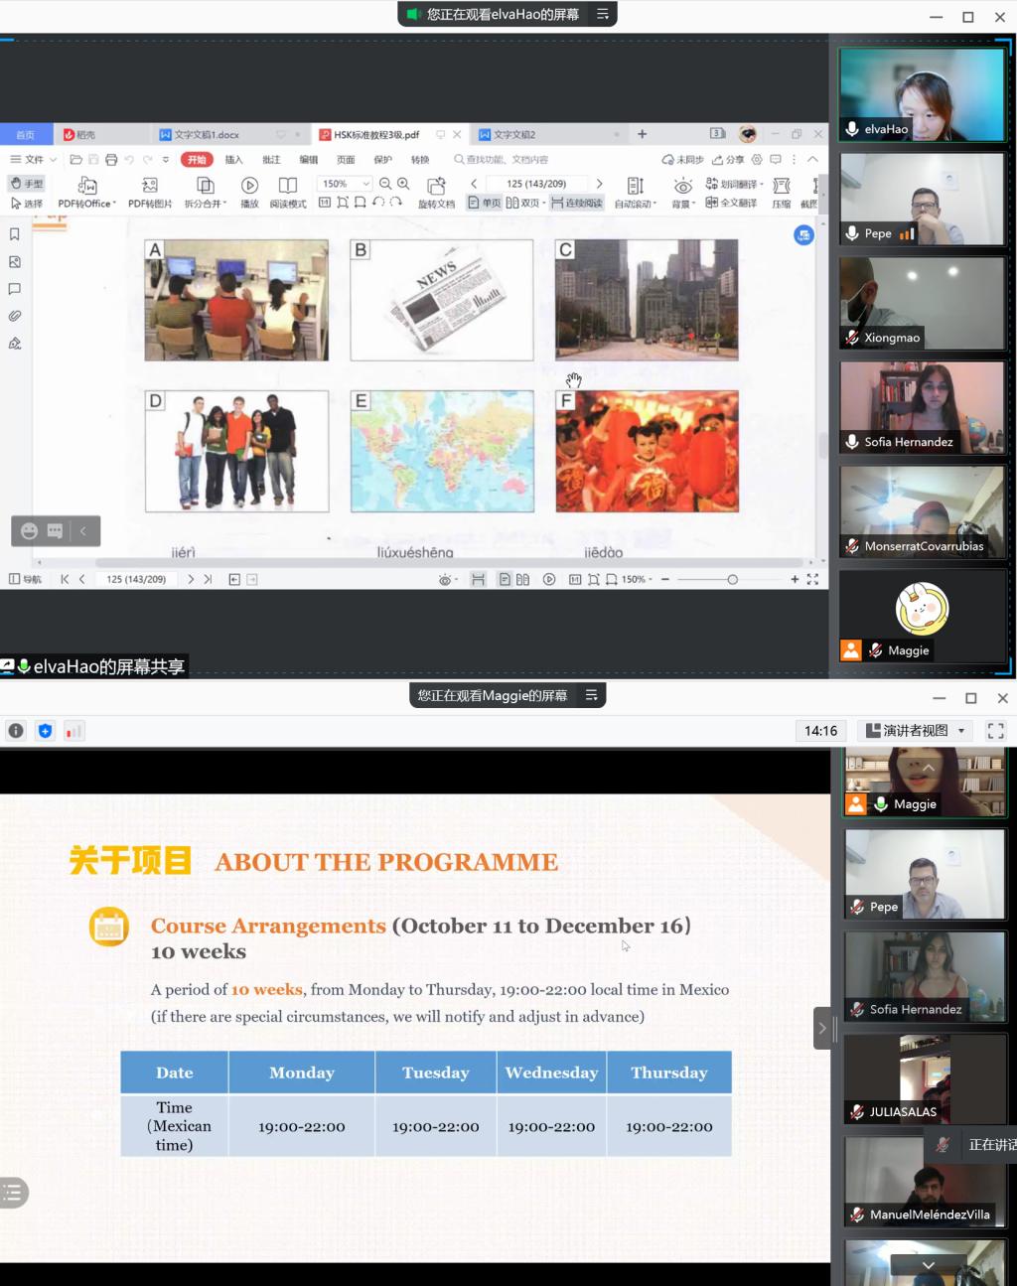Click the open folder icon in WPS quick toolbar
This screenshot has height=1286, width=1017.
click(x=75, y=159)
